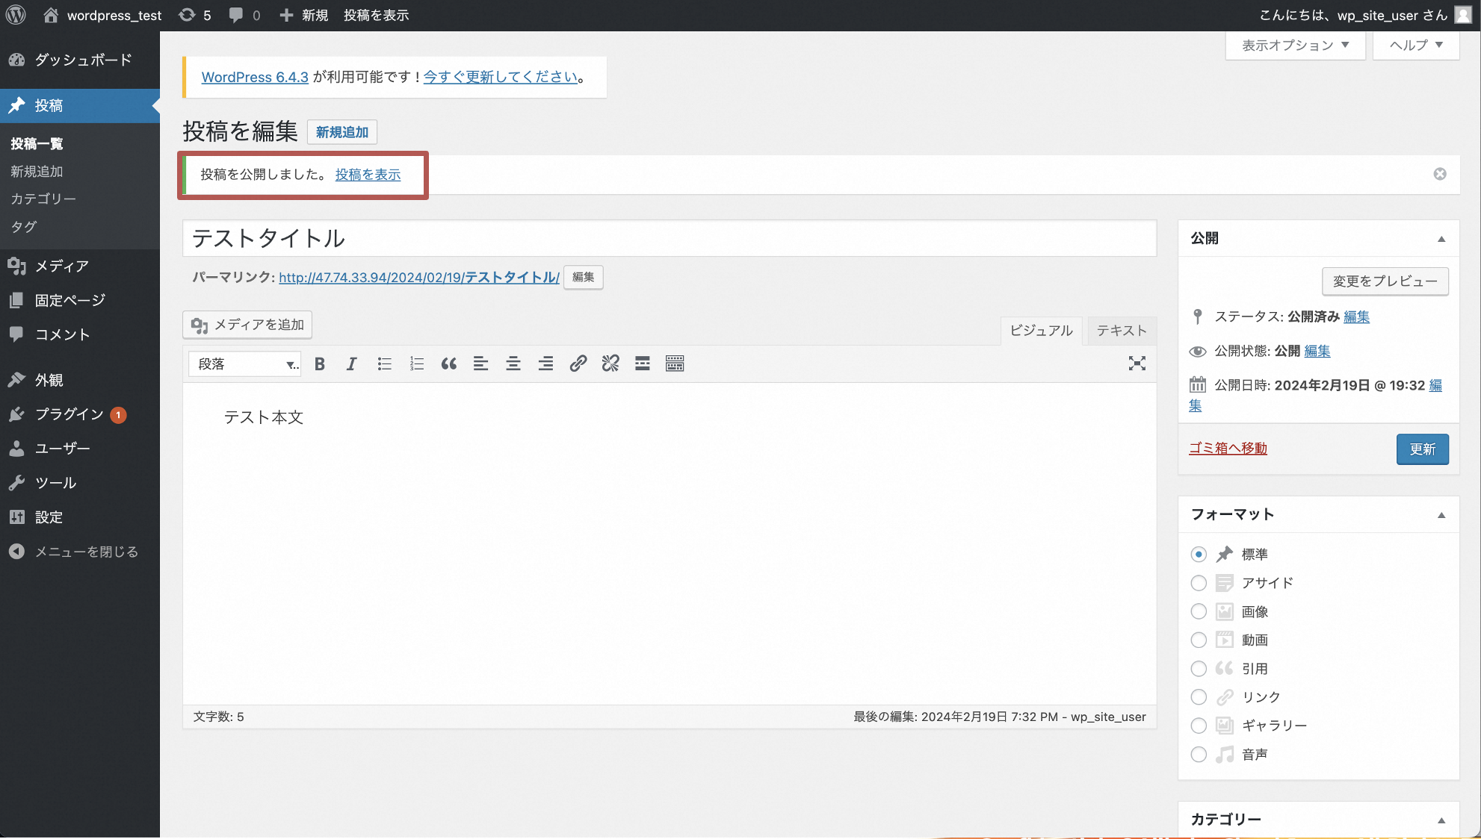Select the 画像 post format
This screenshot has height=839, width=1481.
tap(1199, 611)
